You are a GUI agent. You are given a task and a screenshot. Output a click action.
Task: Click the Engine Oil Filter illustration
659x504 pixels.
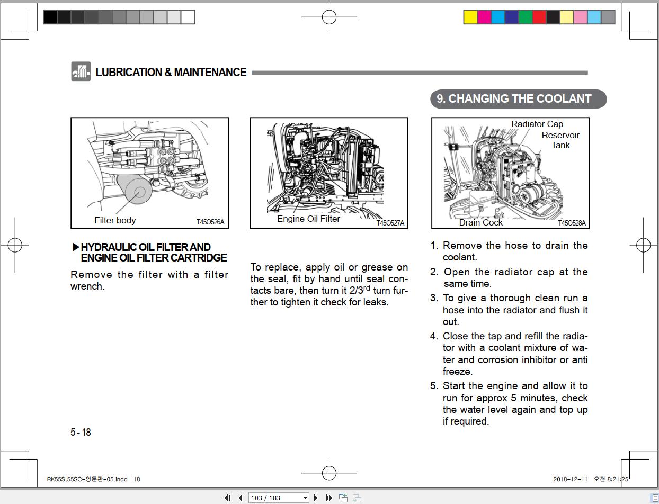328,173
